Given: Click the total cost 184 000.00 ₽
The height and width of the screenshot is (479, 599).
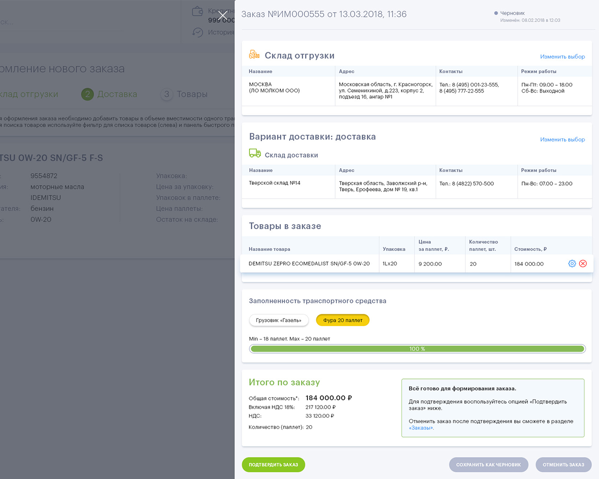Looking at the screenshot, I should coord(329,398).
